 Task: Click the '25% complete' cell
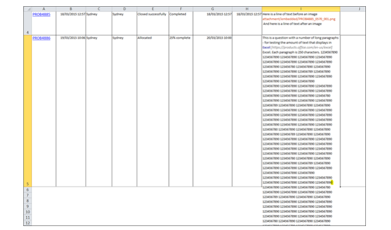click(x=181, y=111)
